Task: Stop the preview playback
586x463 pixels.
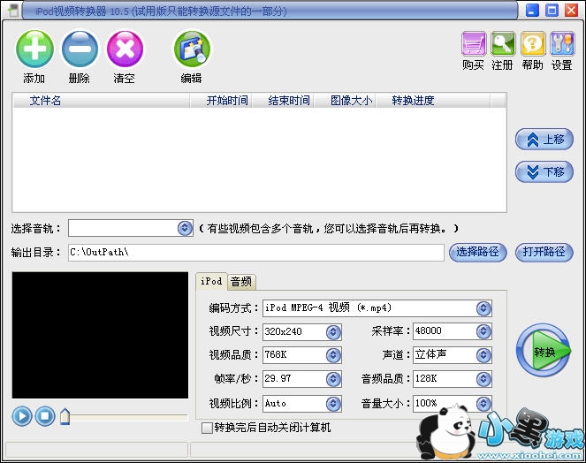Action: 45,415
